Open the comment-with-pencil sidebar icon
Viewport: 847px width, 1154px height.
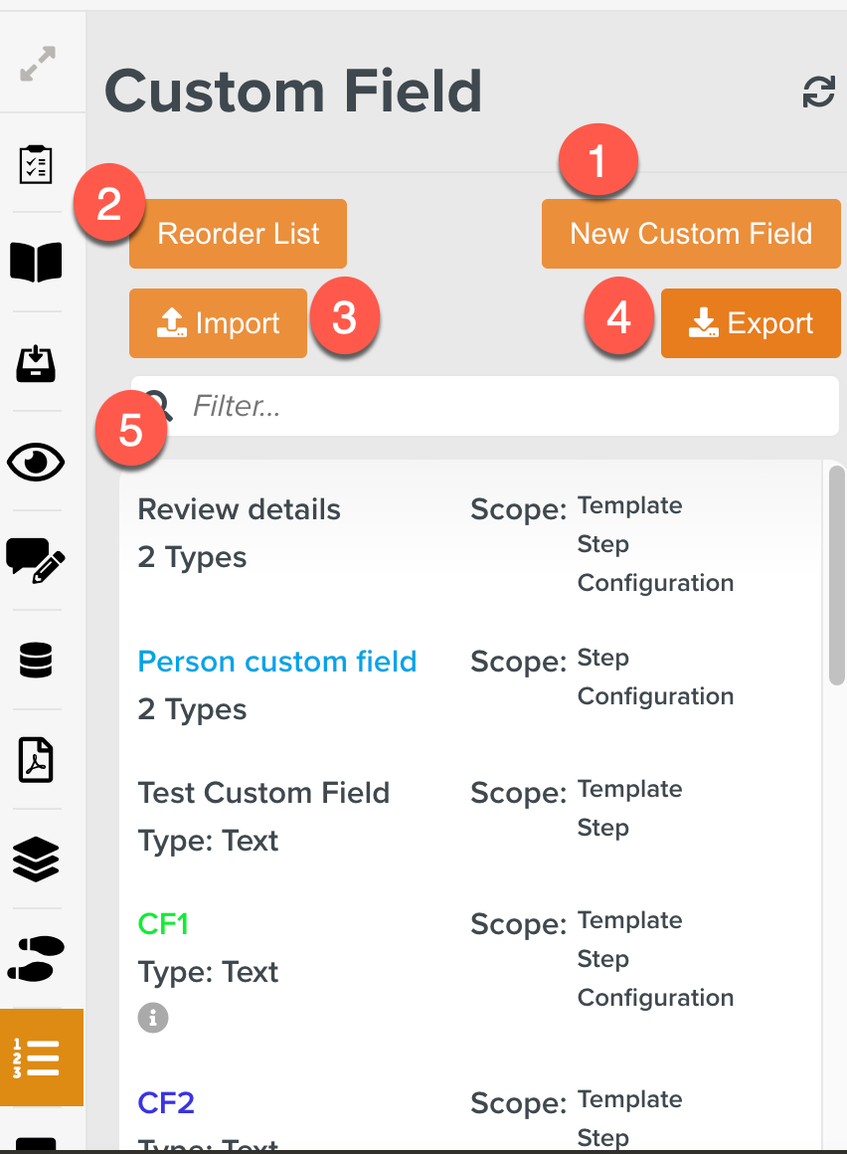(36, 559)
